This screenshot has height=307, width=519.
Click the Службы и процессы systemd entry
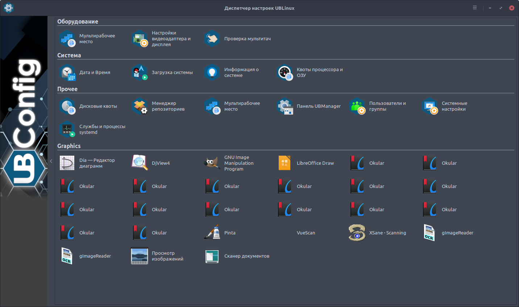(102, 130)
